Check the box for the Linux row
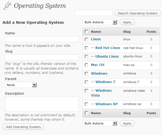The width and height of the screenshot is (162, 135). click(x=86, y=39)
